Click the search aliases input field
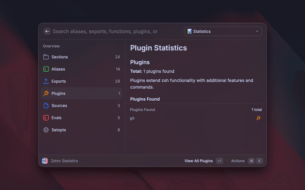305x190 pixels. (x=114, y=31)
